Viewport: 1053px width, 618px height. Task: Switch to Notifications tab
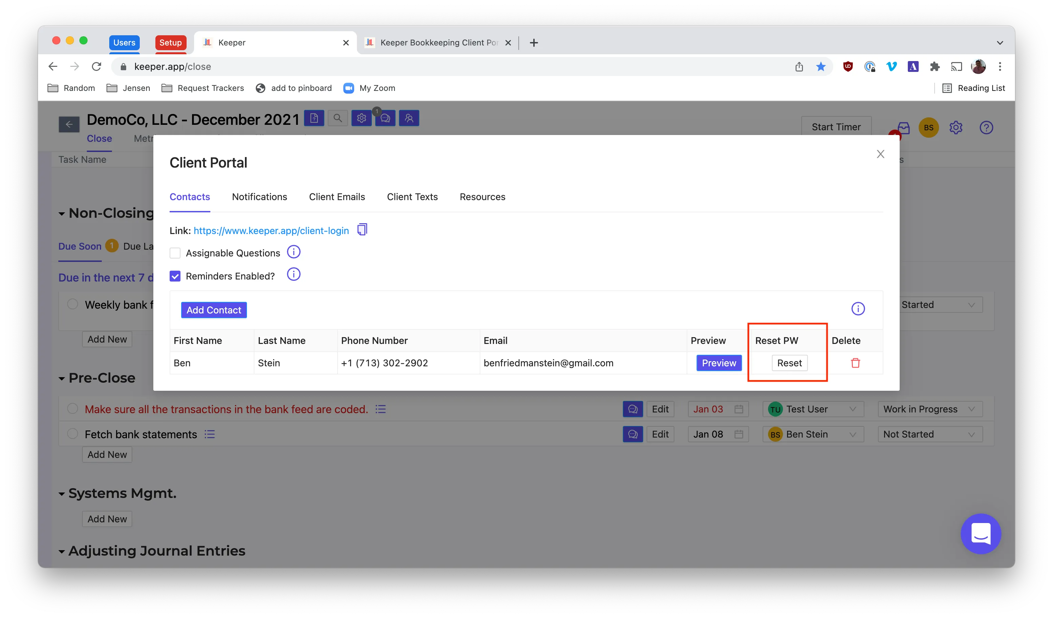coord(260,197)
